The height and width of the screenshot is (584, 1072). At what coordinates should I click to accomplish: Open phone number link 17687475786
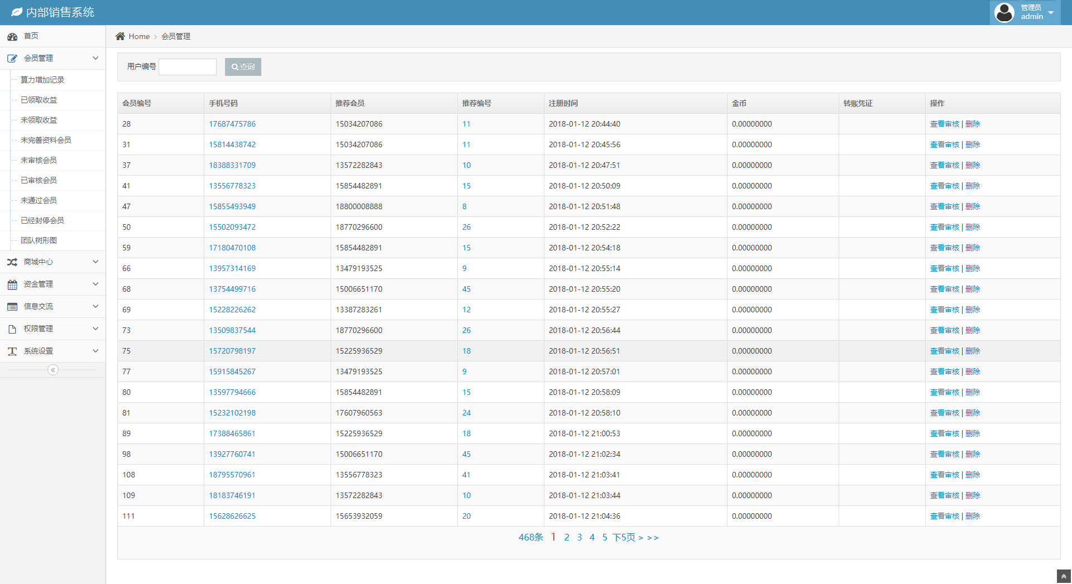(232, 124)
